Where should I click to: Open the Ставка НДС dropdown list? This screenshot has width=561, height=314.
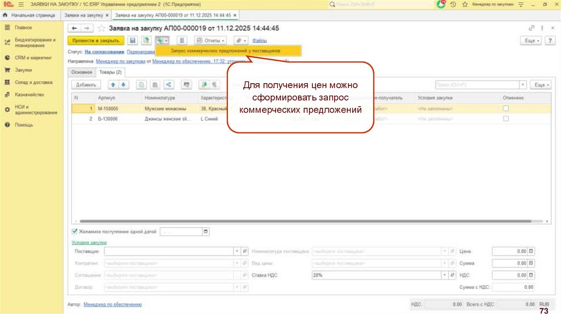click(x=444, y=275)
